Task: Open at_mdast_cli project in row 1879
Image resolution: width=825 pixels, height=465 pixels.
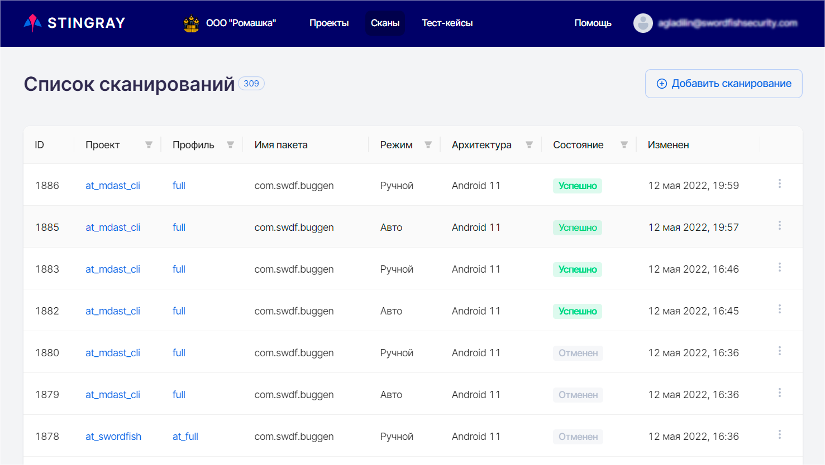Action: point(113,395)
